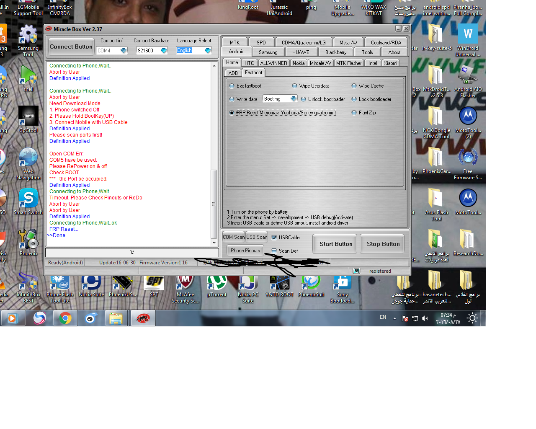Select Wipe Userdata radio option
Screen dimensions: 536x429
click(x=311, y=86)
